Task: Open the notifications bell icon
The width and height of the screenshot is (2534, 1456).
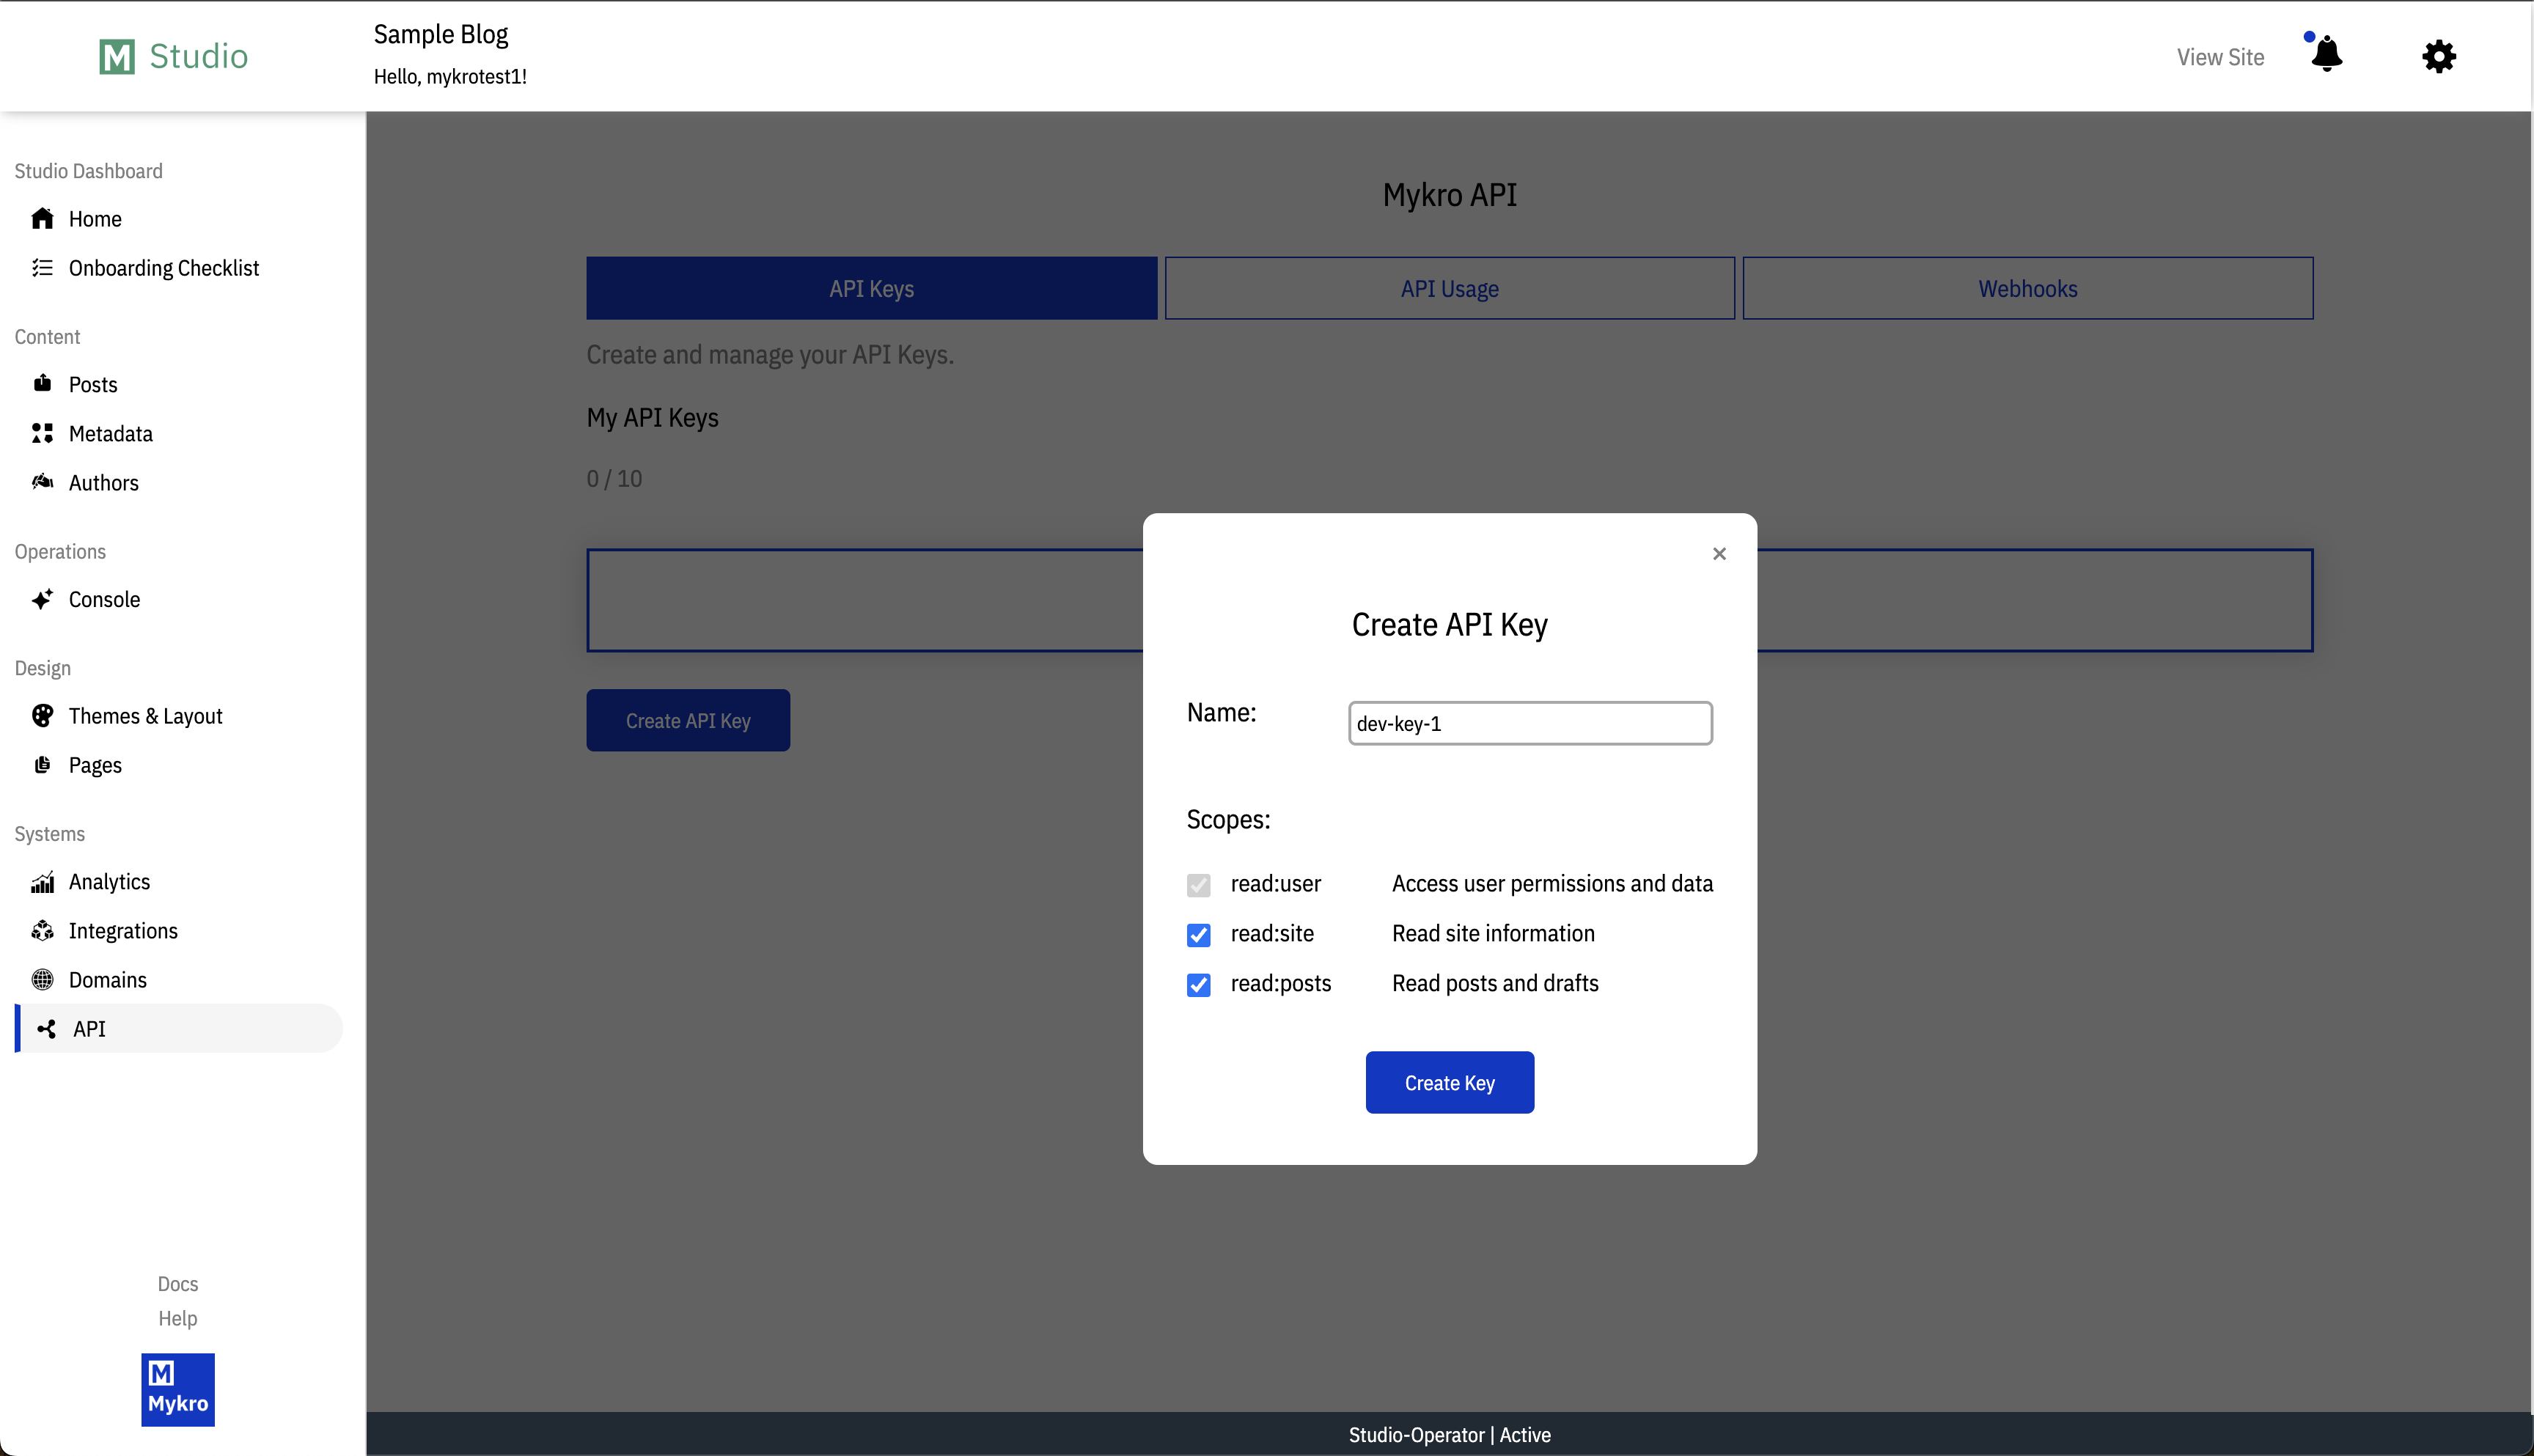Action: [x=2326, y=55]
